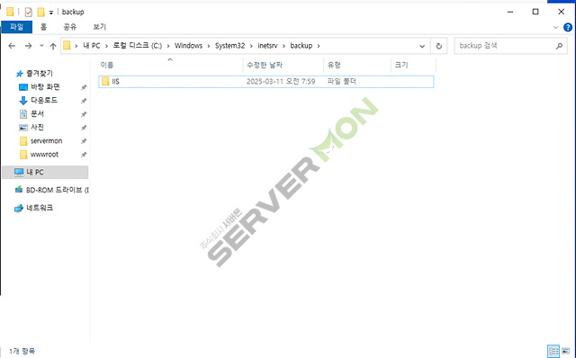576x358 pixels.
Task: Click the System32 breadcrumb
Action: click(230, 46)
